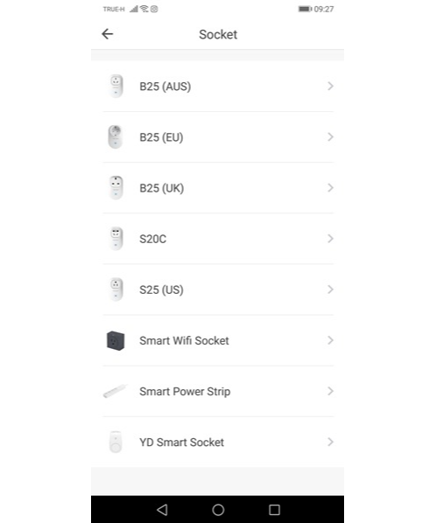Choose Smart Wifi Socket label
Image resolution: width=436 pixels, height=523 pixels.
[x=184, y=340]
